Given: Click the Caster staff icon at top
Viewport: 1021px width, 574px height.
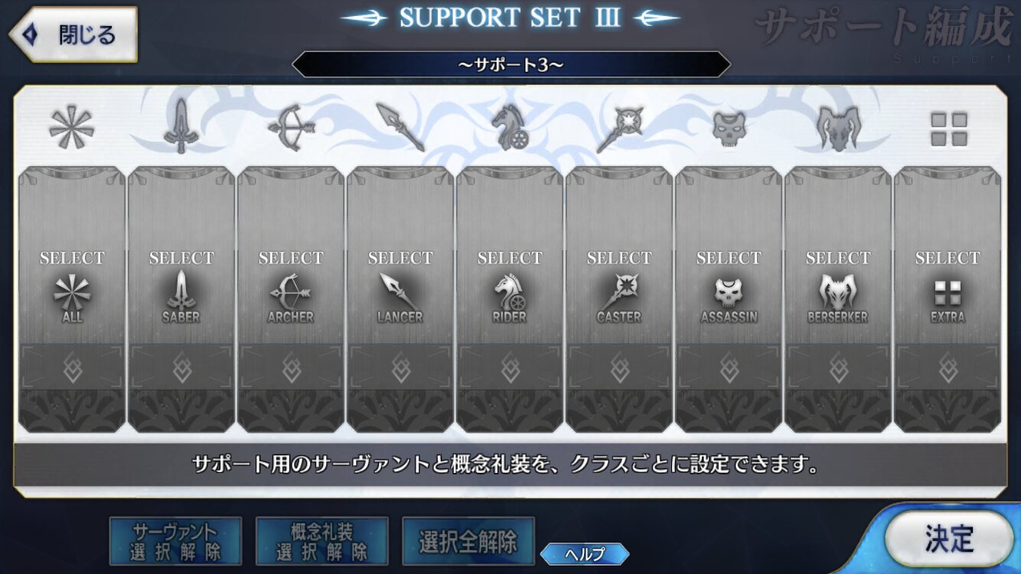Looking at the screenshot, I should tap(619, 128).
